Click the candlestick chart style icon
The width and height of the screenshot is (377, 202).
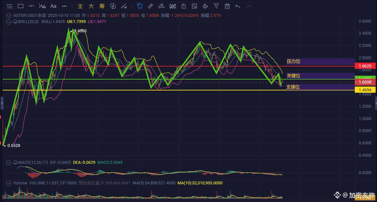[x=173, y=6]
